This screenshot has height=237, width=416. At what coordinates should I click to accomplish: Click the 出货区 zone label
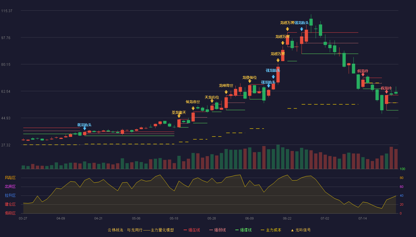(10, 187)
